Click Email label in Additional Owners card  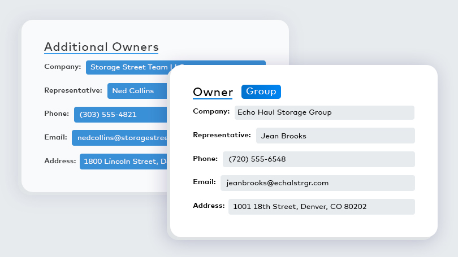tap(55, 137)
